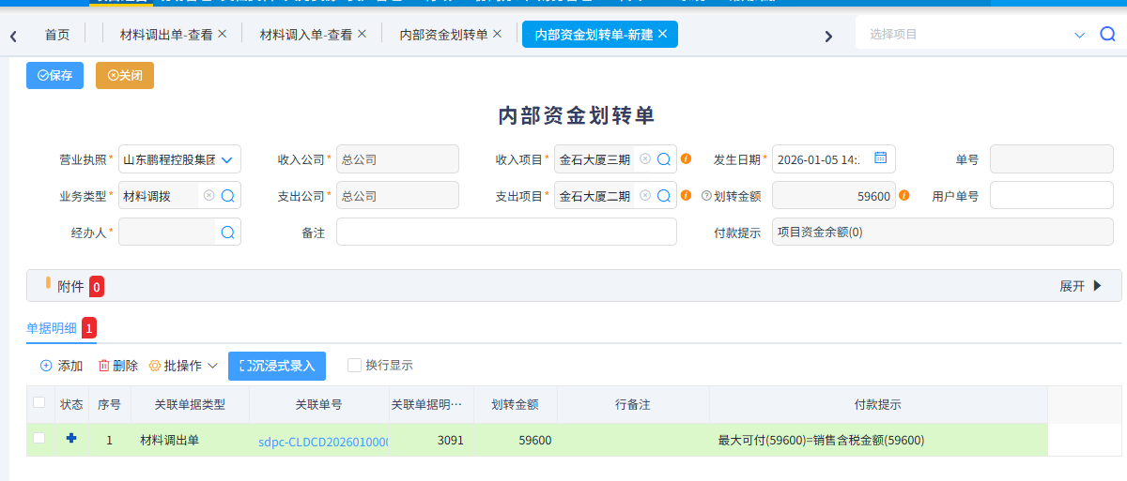Toggle the 换行显示 checkbox
The width and height of the screenshot is (1127, 481).
[354, 365]
